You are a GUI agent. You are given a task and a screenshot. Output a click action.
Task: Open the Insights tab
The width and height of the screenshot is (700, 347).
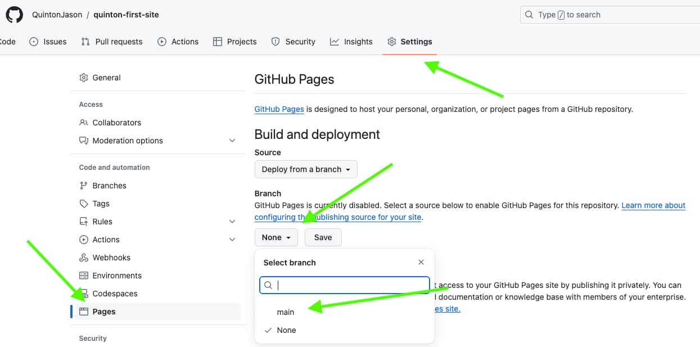[x=351, y=42]
